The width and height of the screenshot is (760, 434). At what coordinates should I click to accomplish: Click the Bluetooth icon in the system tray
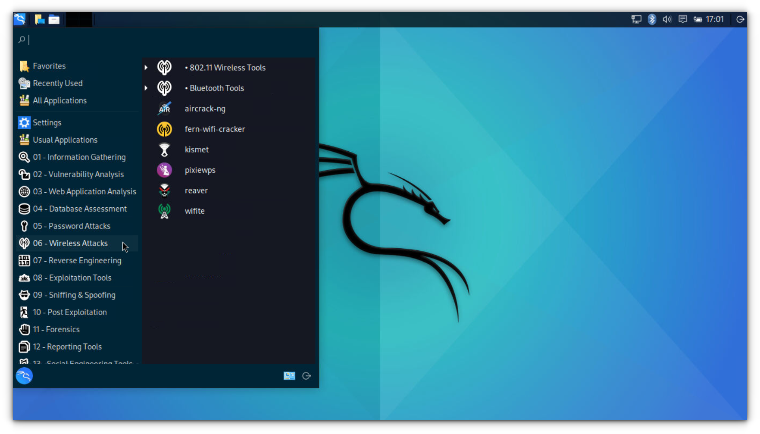click(651, 19)
